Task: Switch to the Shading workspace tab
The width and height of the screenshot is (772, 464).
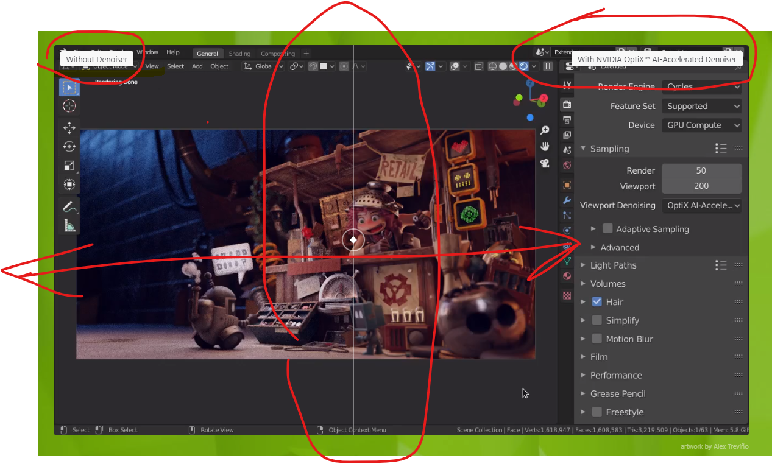Action: 240,54
